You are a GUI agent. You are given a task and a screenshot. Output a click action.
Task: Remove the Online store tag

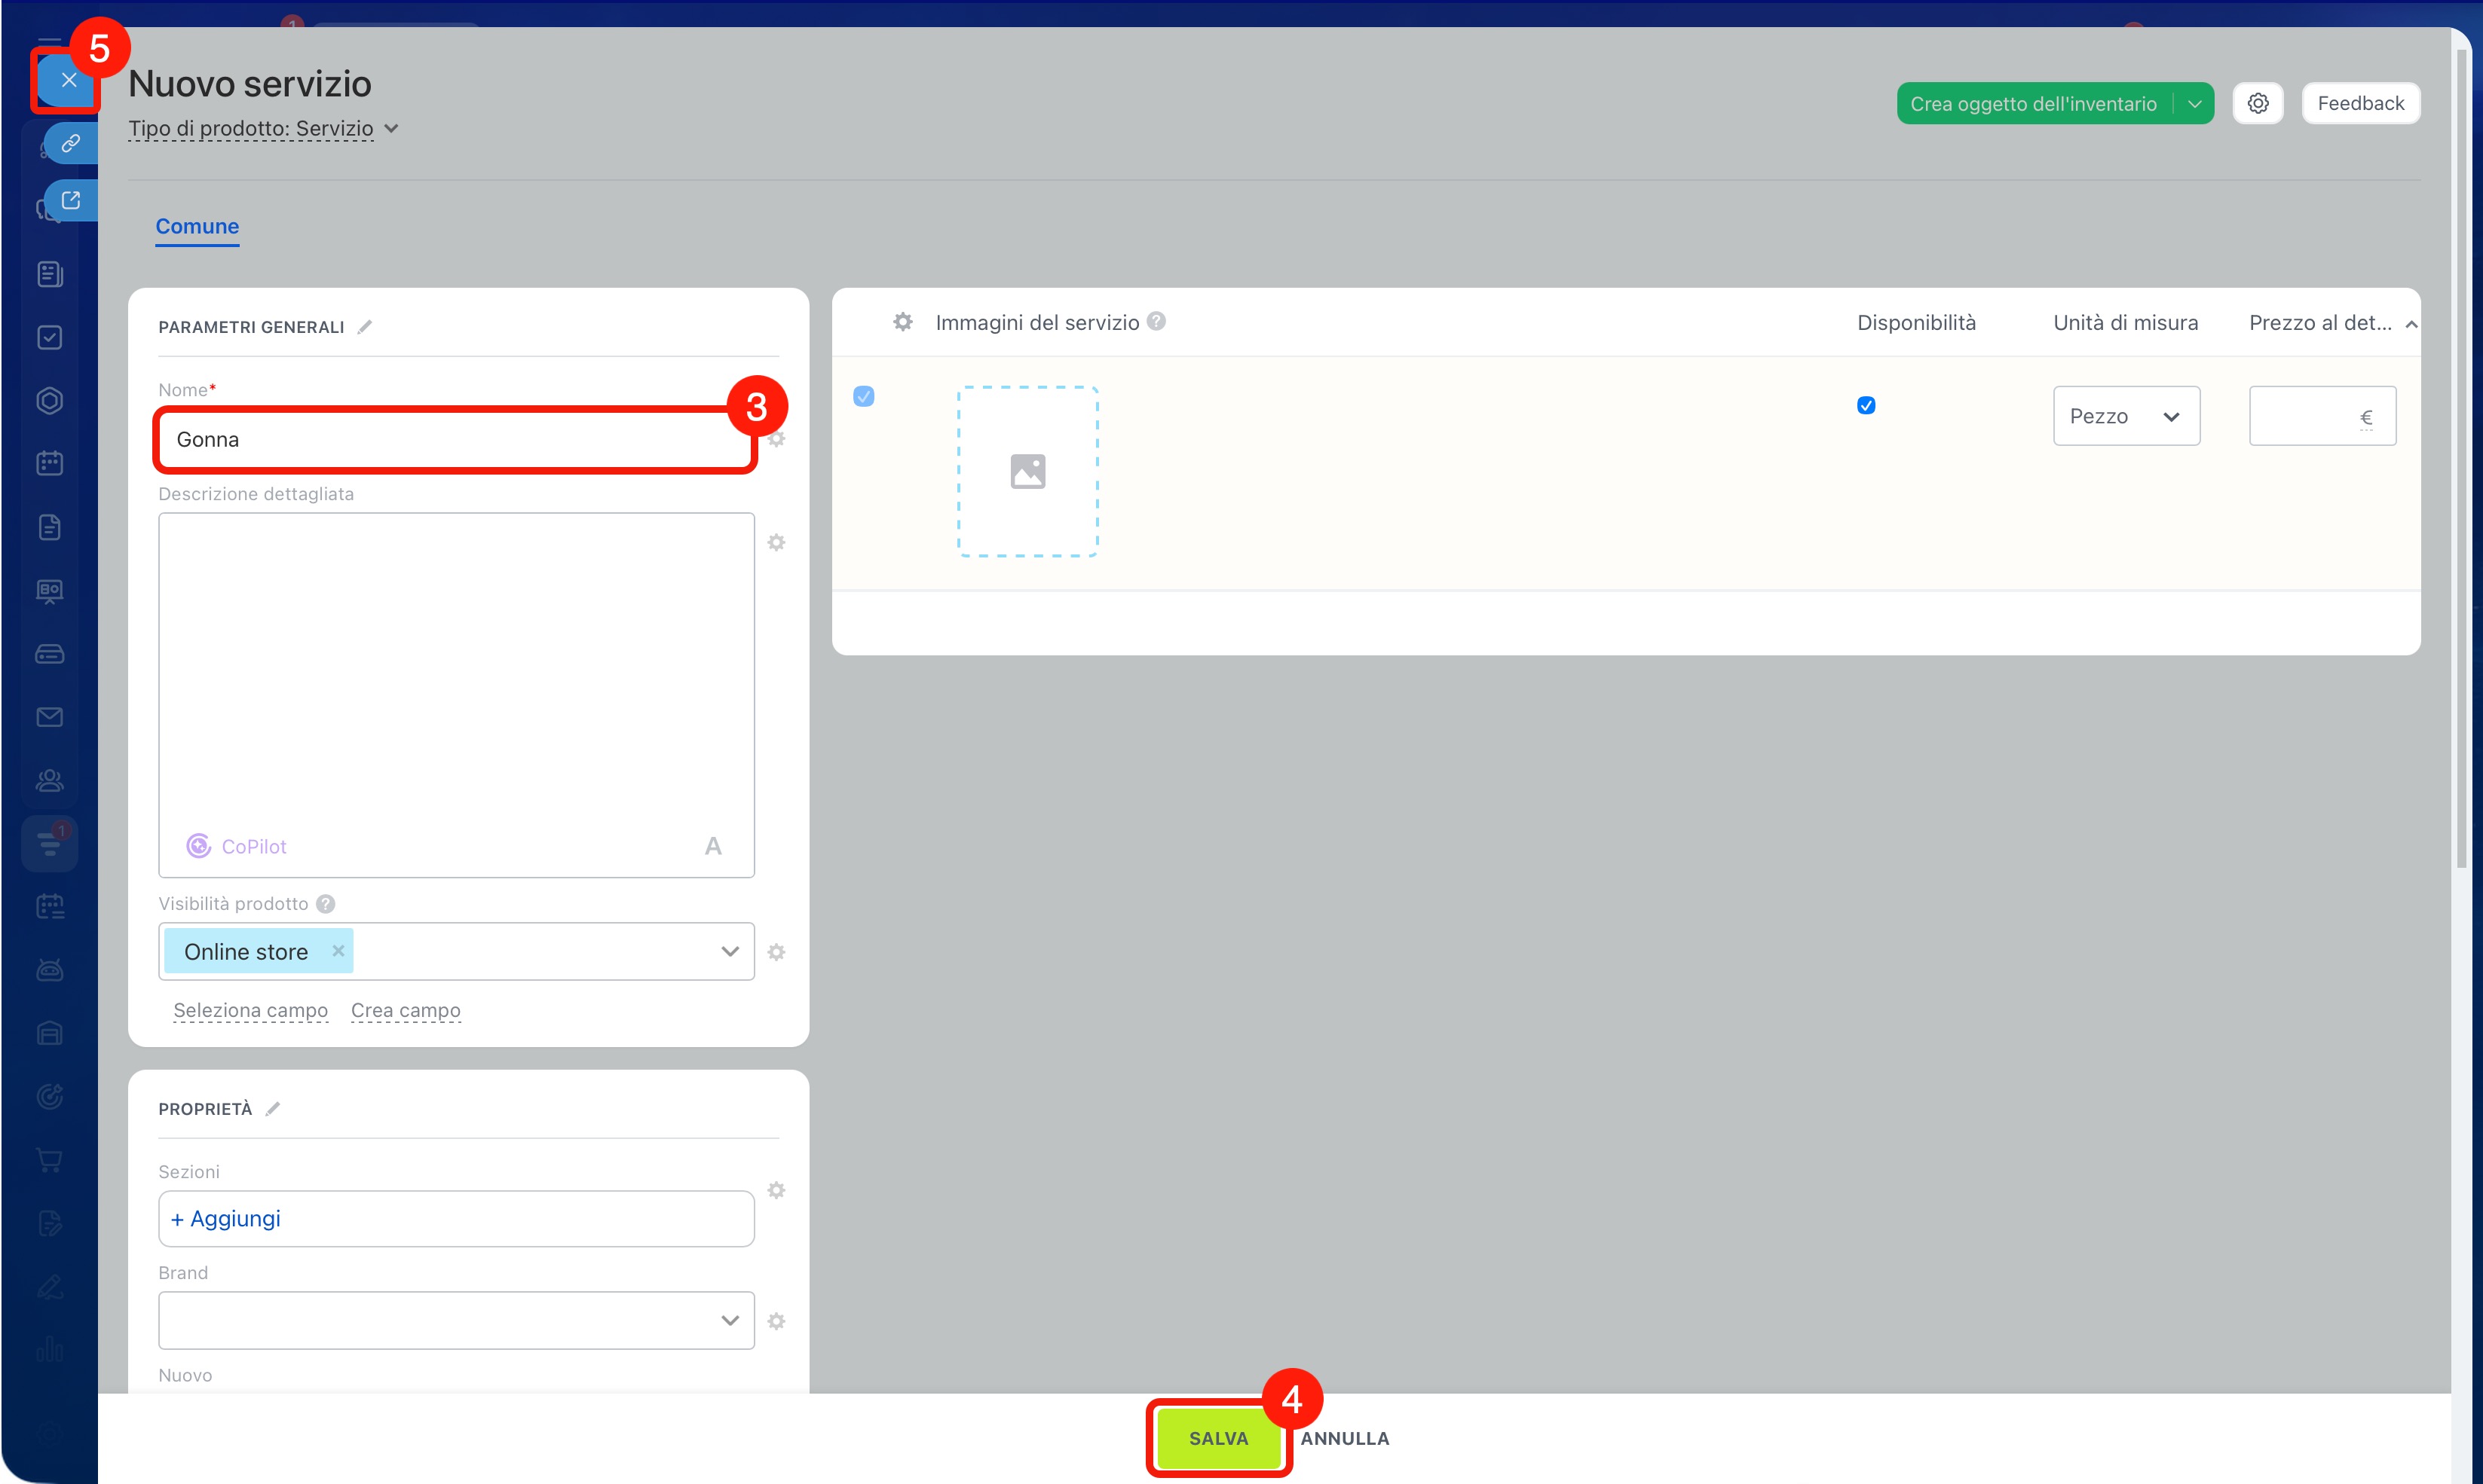click(x=338, y=951)
